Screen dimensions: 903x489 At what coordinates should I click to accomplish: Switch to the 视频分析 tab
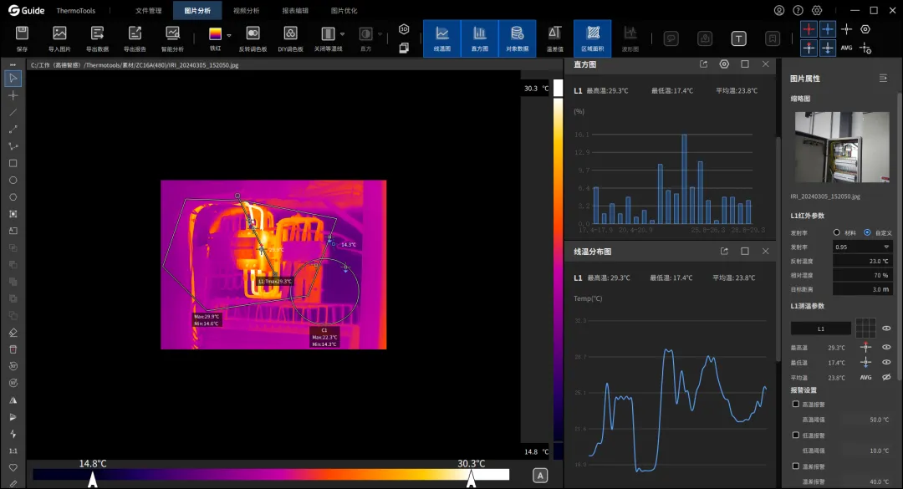(246, 10)
